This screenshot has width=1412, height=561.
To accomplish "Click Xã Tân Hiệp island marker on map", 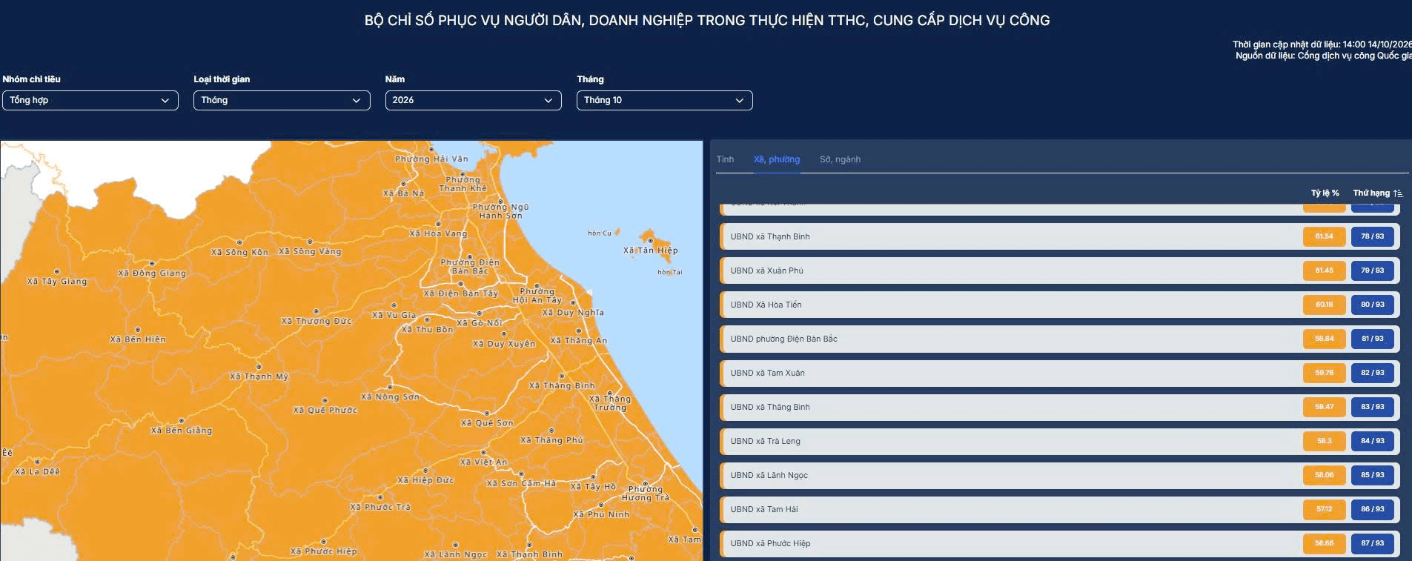I will [x=651, y=242].
